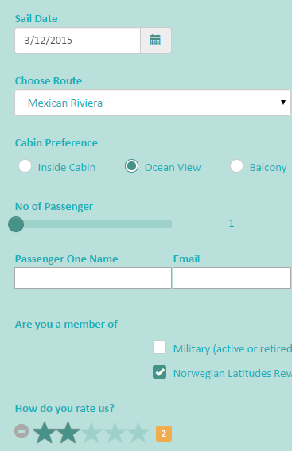Select the Inside Cabin radio option

(25, 166)
